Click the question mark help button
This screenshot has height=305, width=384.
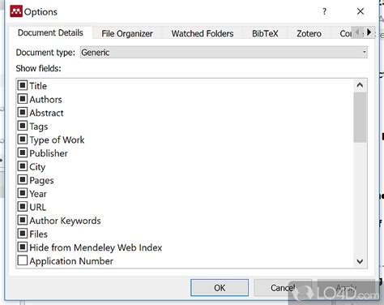(324, 11)
